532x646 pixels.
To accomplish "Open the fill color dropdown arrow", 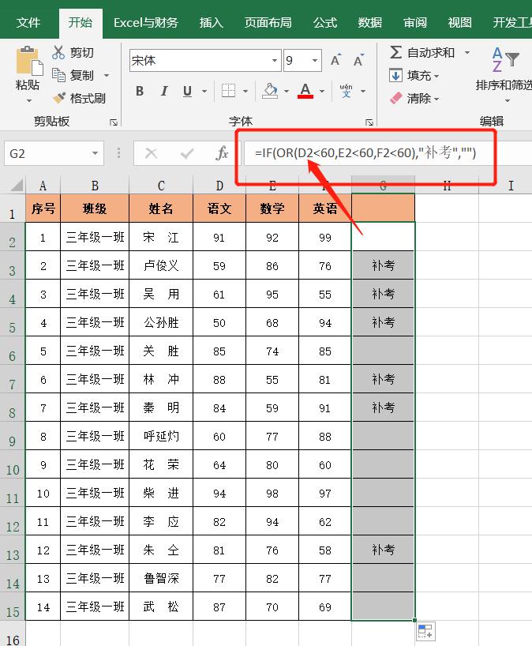I will [287, 91].
